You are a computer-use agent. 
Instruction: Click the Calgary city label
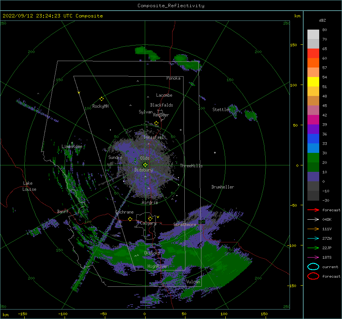coord(148,223)
